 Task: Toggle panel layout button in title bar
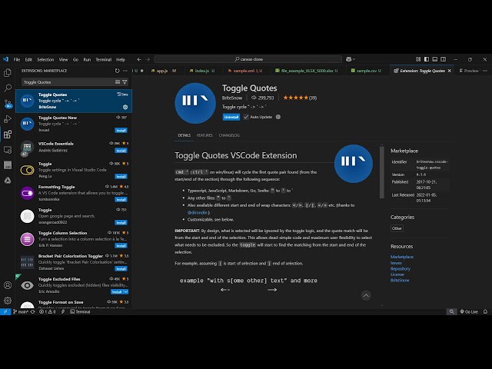(435, 59)
